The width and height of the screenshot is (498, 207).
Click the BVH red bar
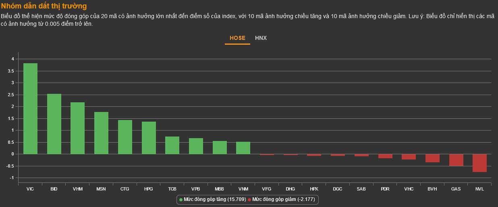pyautogui.click(x=432, y=158)
